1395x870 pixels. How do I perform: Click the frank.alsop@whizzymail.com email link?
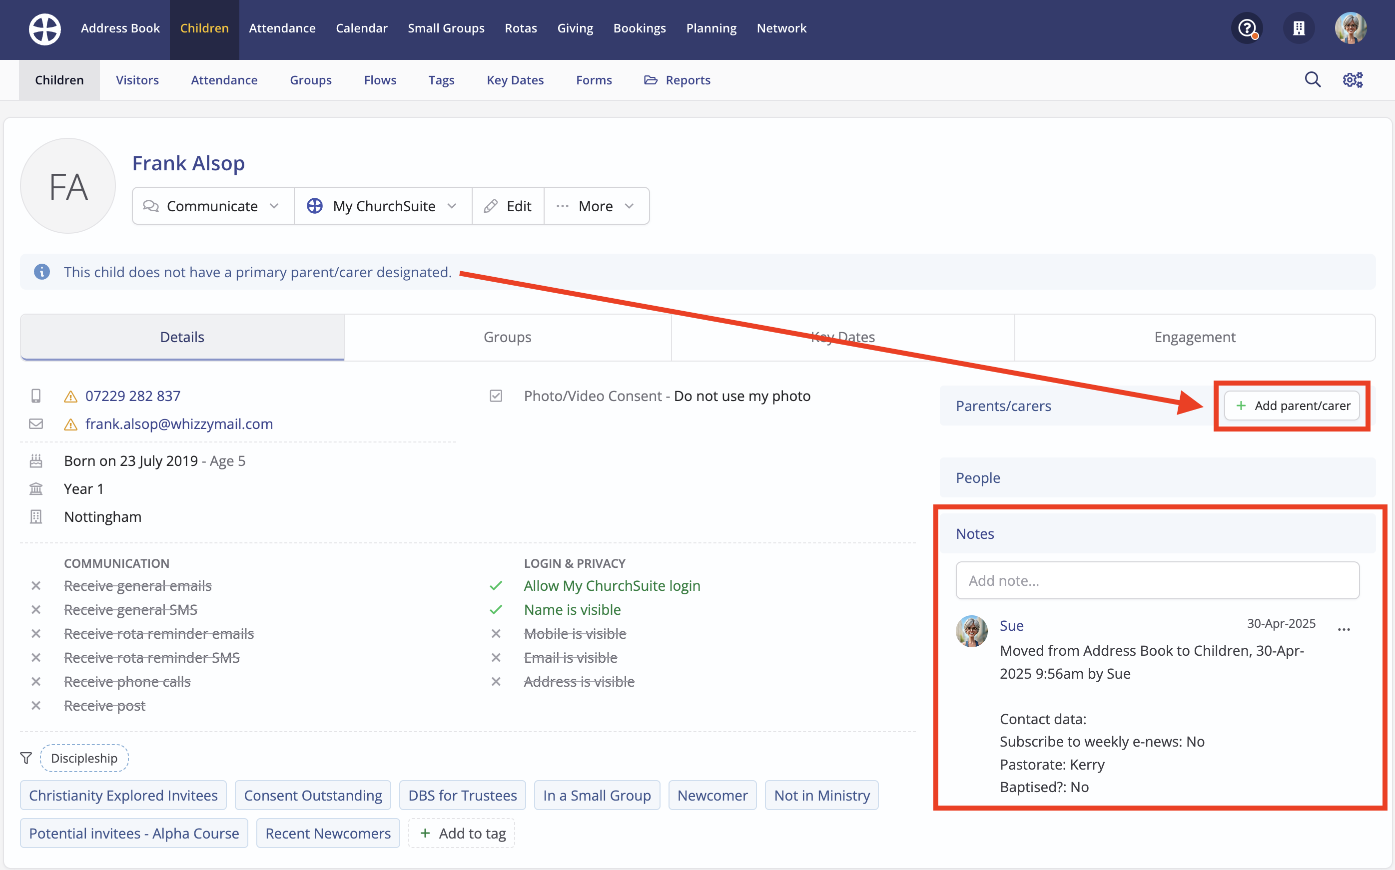click(179, 424)
